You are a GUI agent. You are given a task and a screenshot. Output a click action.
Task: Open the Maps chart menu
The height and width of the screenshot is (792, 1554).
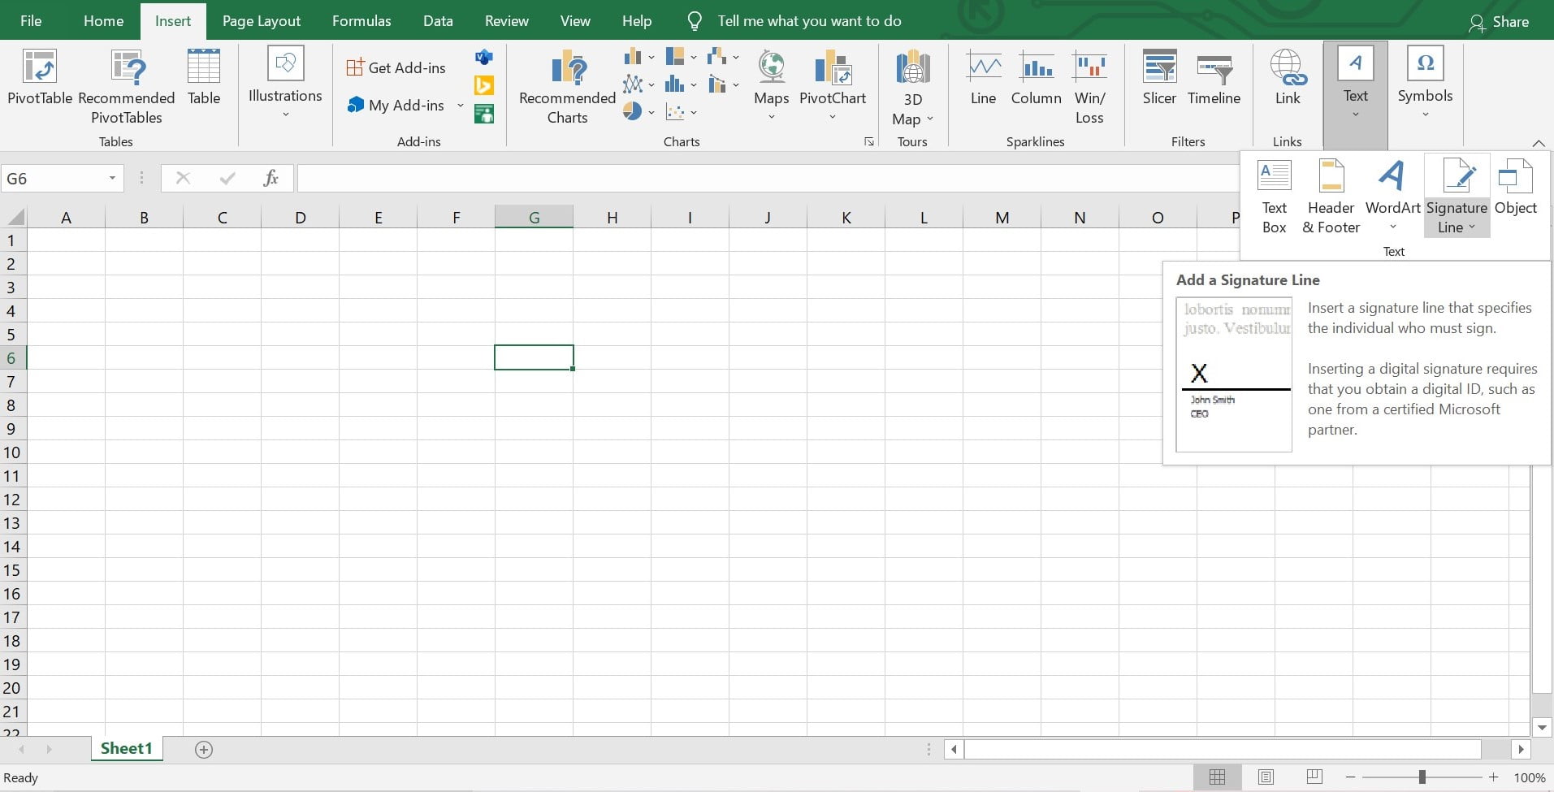point(771,84)
